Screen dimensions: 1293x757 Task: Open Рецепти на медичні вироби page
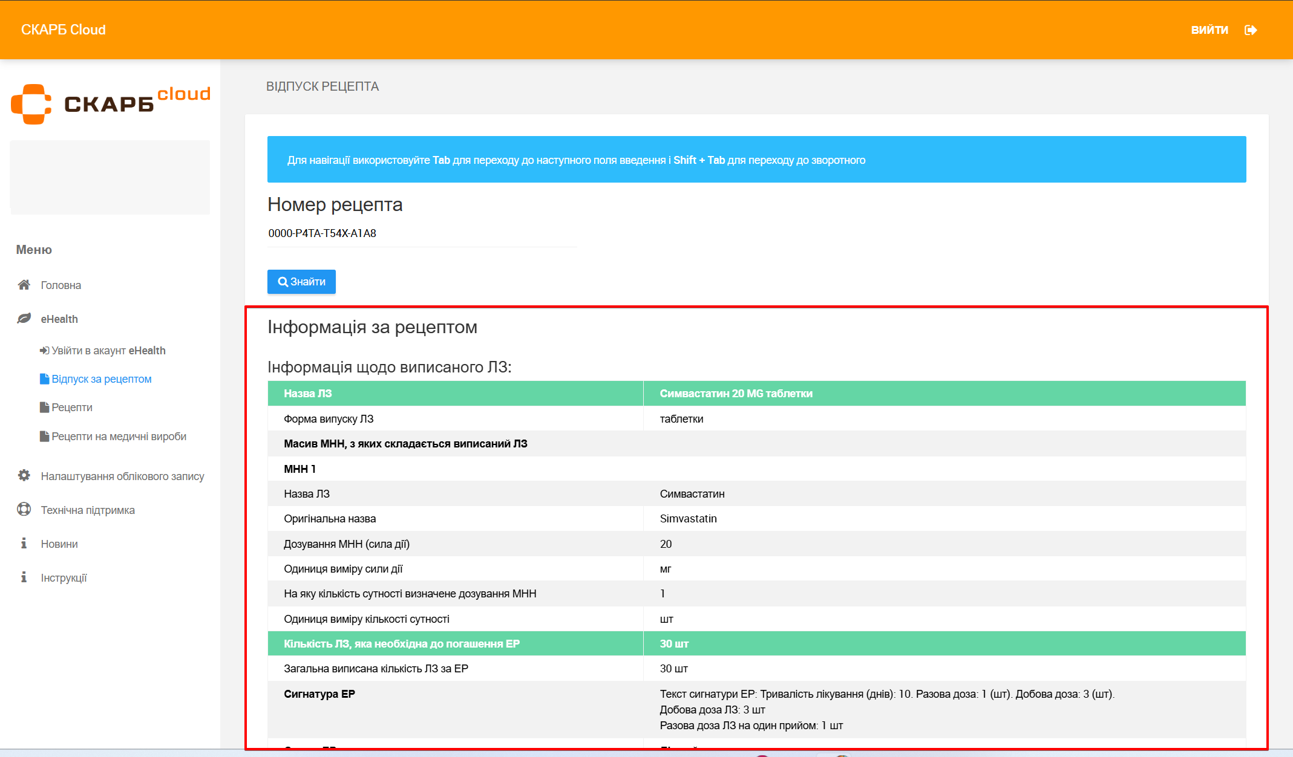pos(119,437)
